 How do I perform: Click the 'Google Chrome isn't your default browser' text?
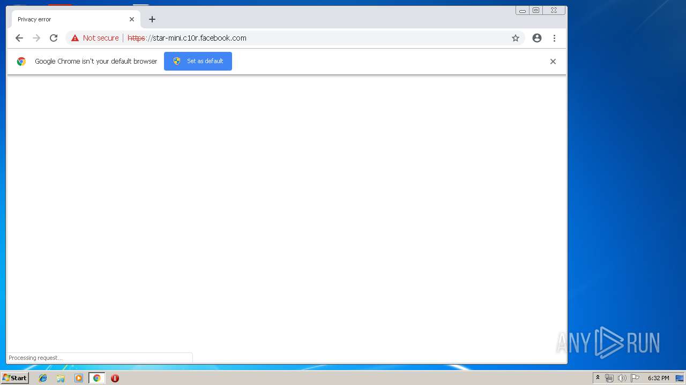tap(96, 61)
